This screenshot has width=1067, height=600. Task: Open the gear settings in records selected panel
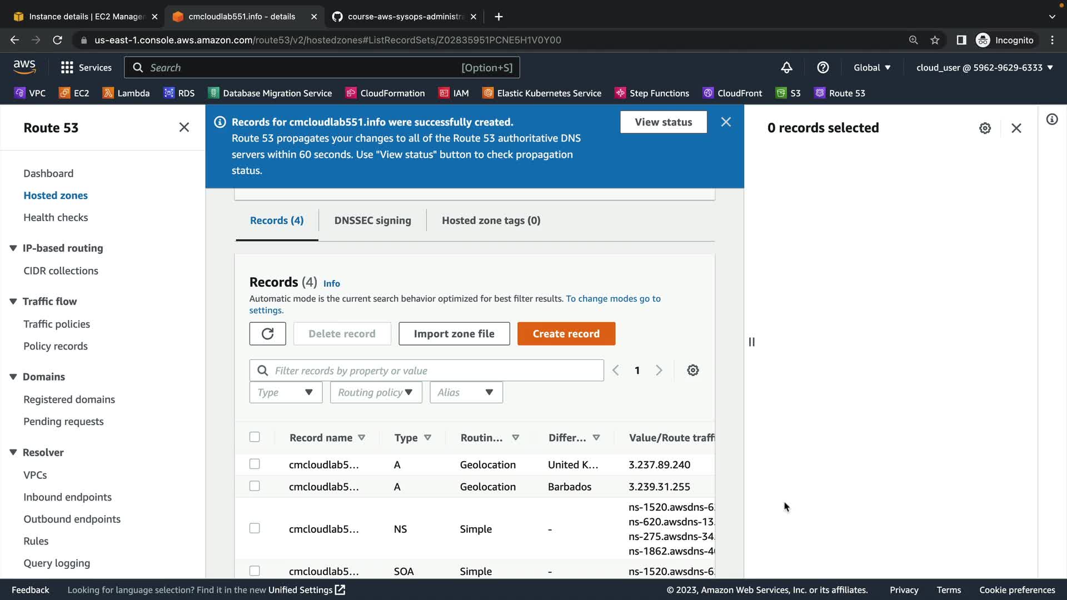[985, 128]
